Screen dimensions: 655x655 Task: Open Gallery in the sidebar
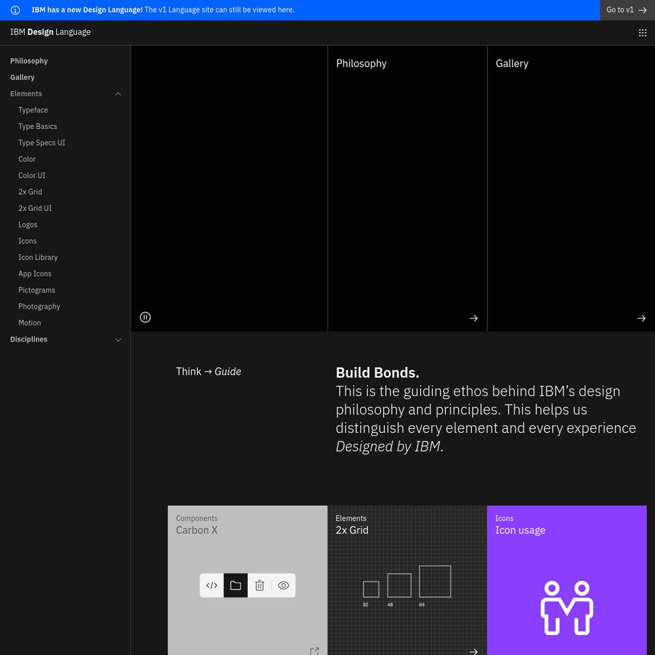pos(22,77)
